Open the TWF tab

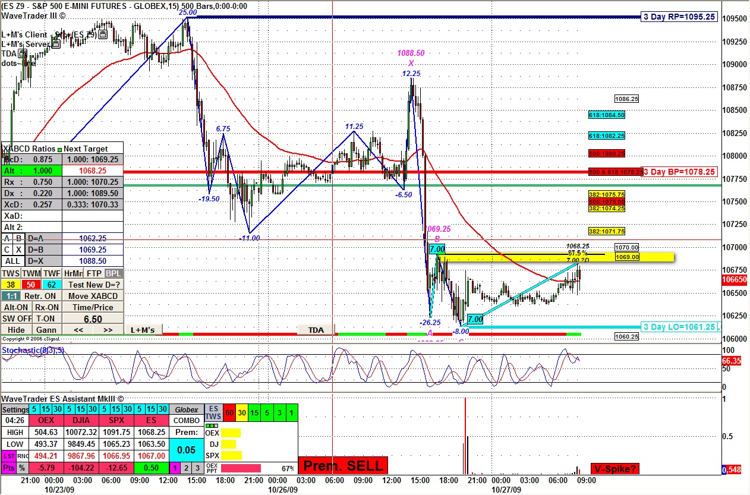pyautogui.click(x=52, y=273)
